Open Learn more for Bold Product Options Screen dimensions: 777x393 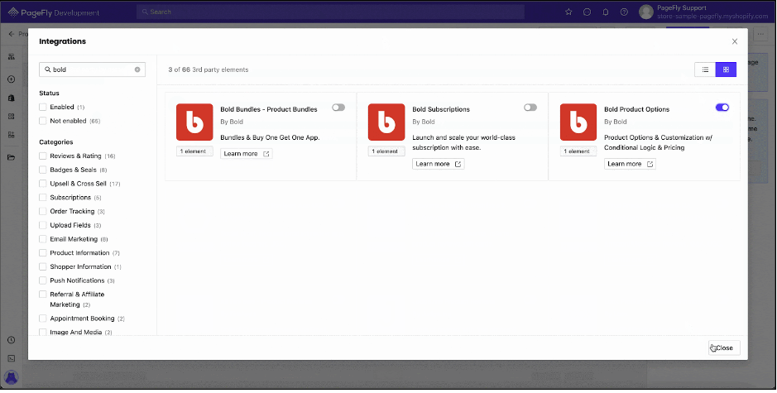point(630,164)
